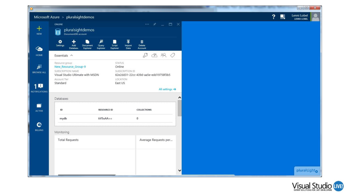The width and height of the screenshot is (349, 196).
Task: Click the All settings link
Action: (167, 89)
